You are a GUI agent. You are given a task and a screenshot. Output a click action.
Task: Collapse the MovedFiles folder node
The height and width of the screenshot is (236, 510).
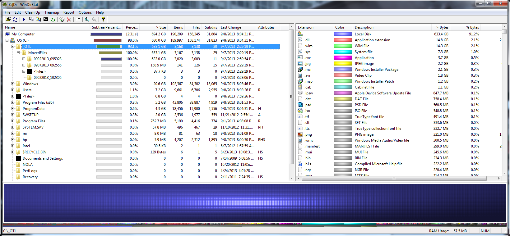tap(18, 53)
